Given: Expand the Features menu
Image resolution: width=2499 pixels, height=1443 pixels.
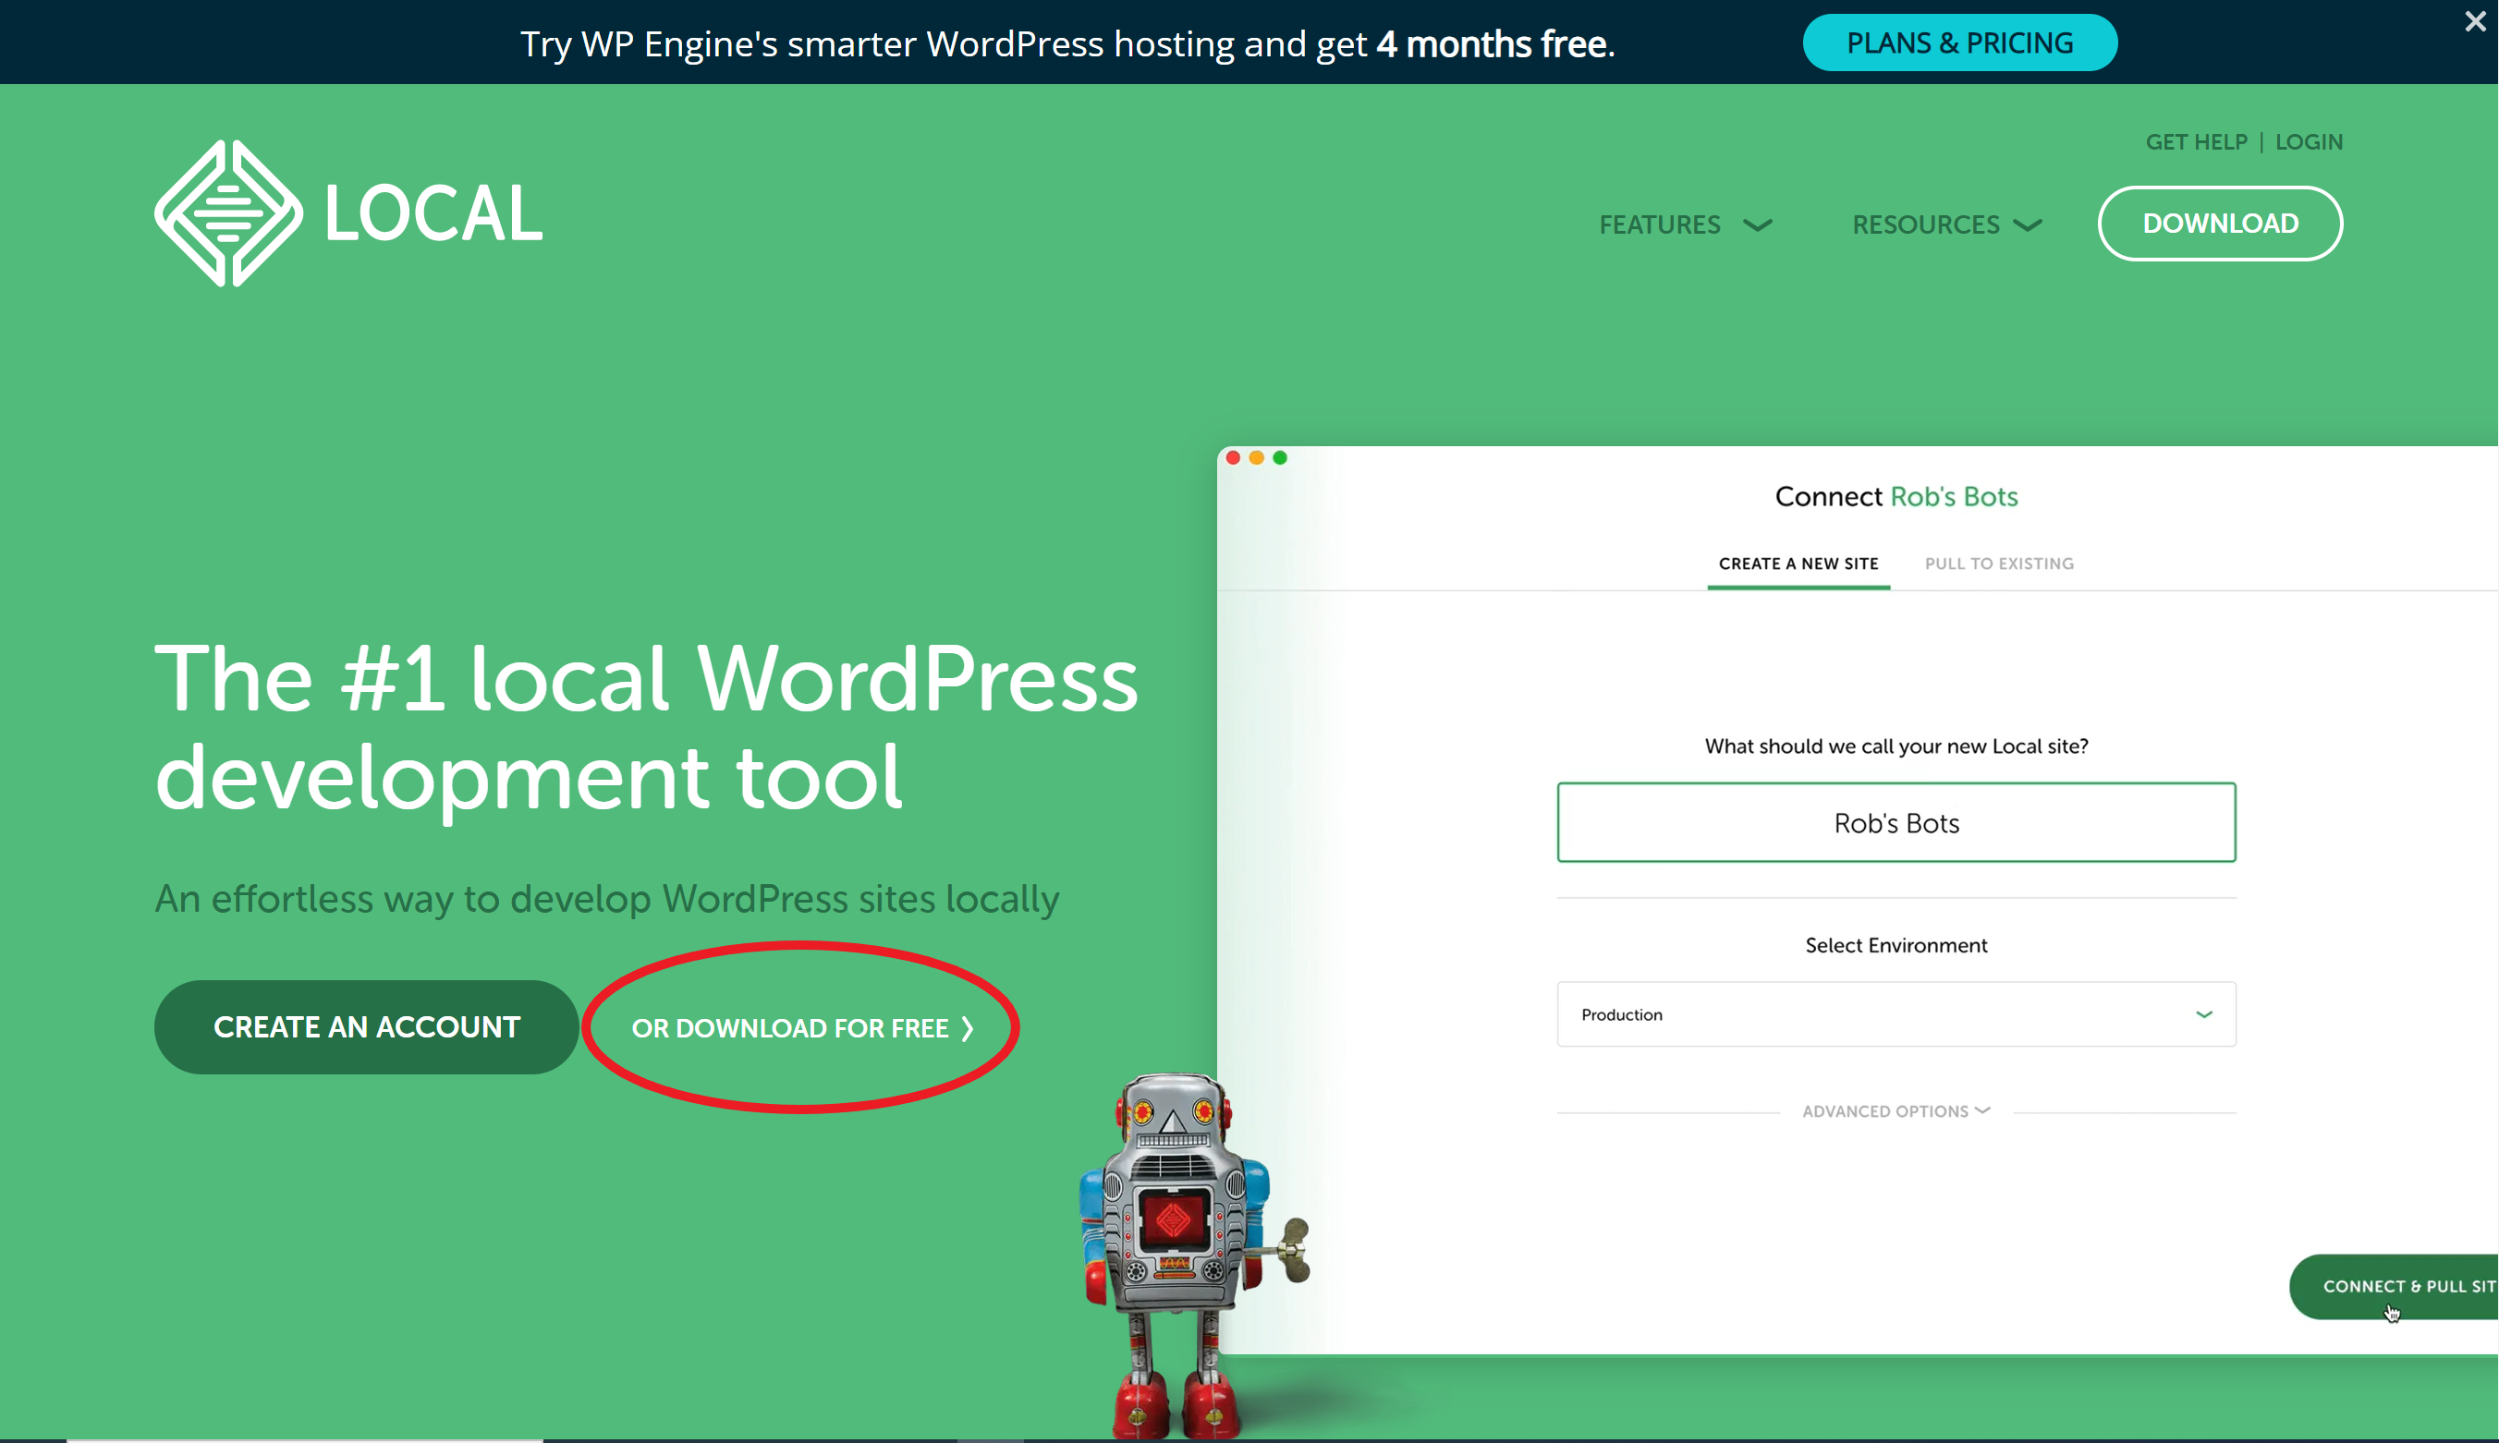Looking at the screenshot, I should pos(1685,225).
